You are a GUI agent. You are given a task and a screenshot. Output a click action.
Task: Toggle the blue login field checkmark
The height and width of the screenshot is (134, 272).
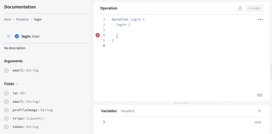[x=17, y=36]
